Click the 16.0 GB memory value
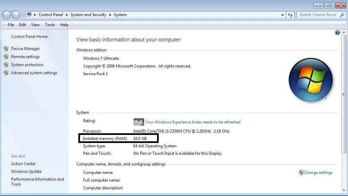This screenshot has width=348, height=196. tap(140, 138)
